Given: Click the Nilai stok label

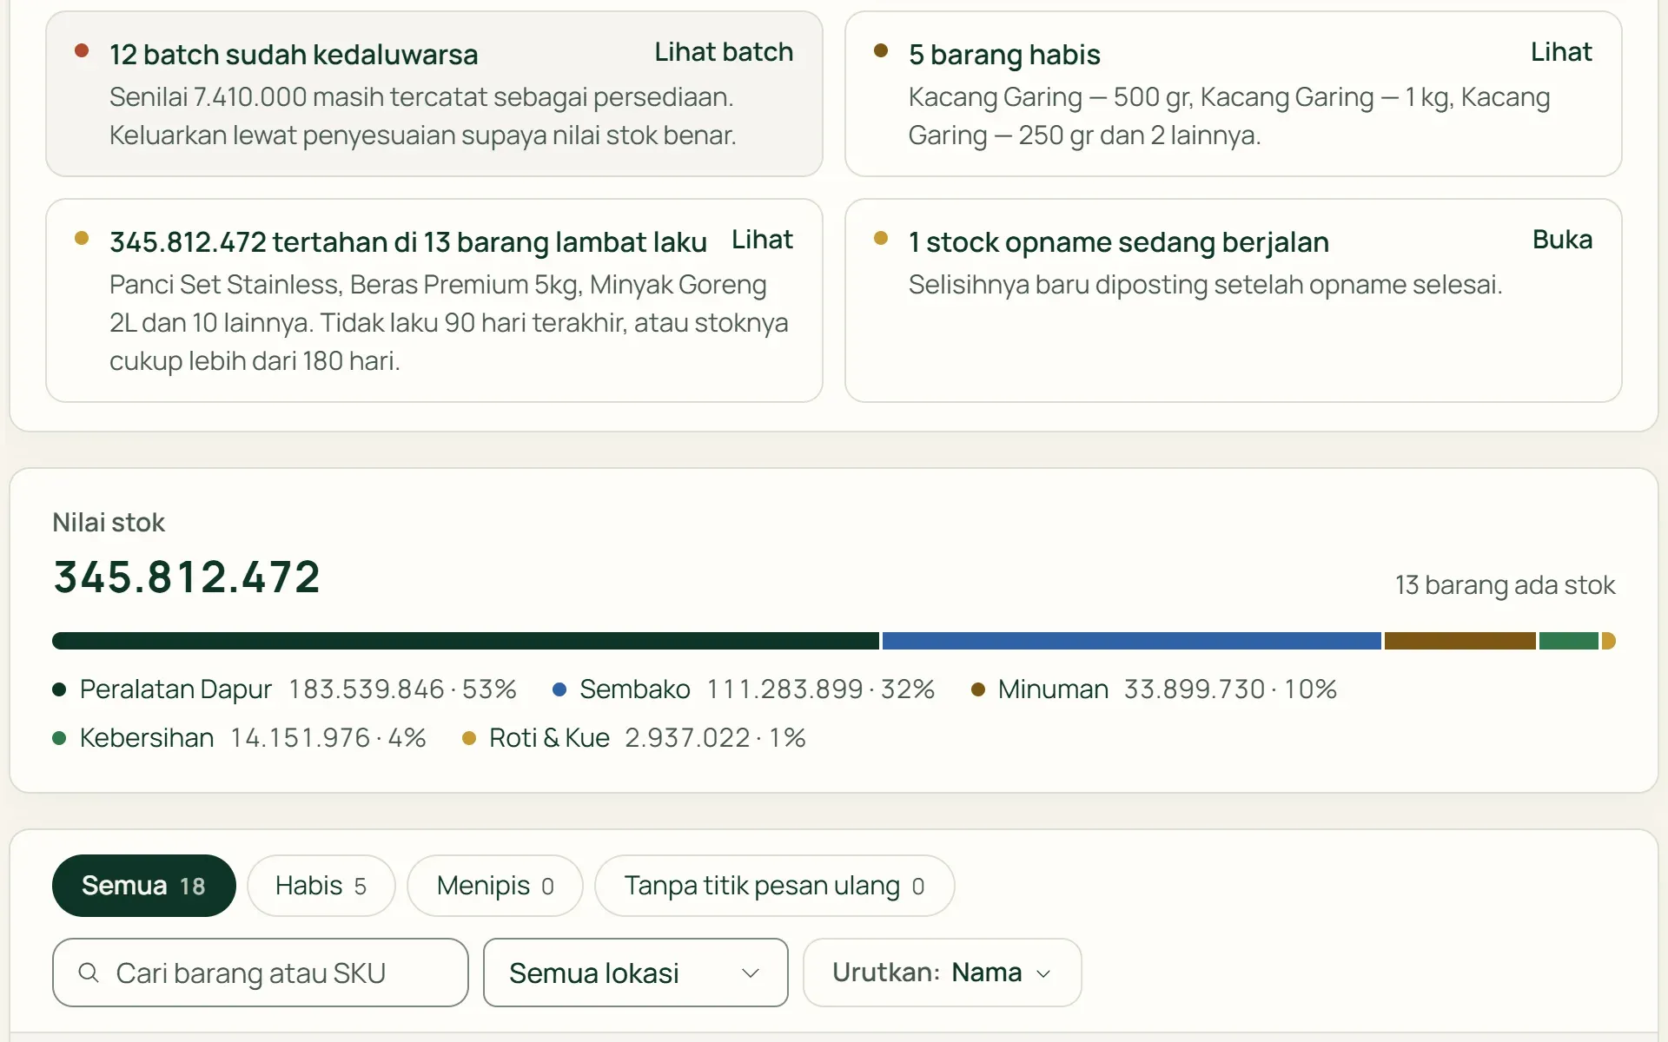Looking at the screenshot, I should (109, 523).
